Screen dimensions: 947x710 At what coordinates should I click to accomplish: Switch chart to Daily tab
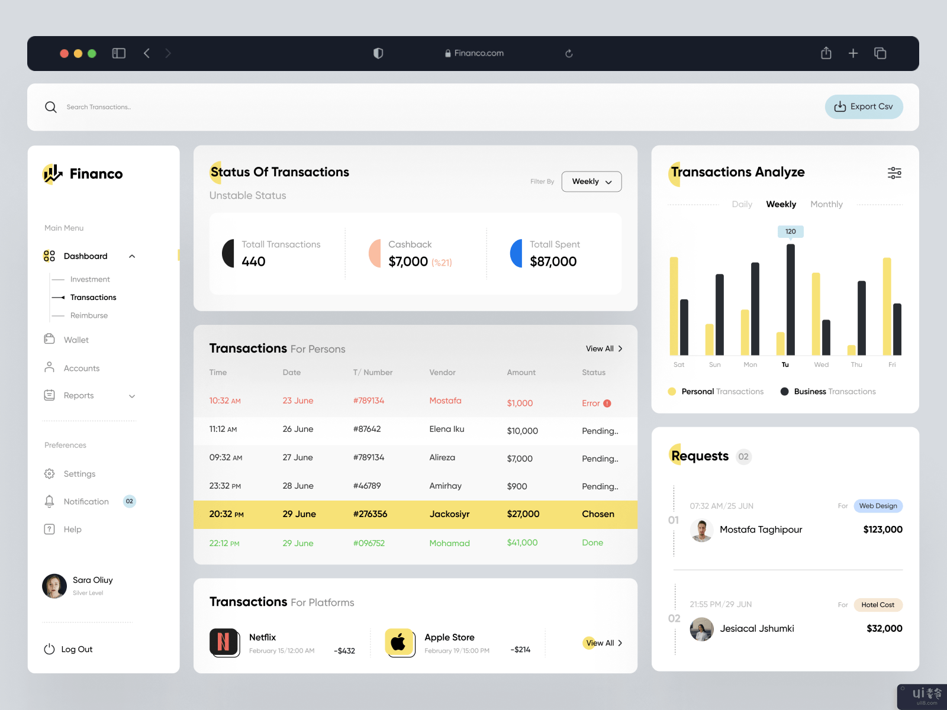tap(742, 204)
